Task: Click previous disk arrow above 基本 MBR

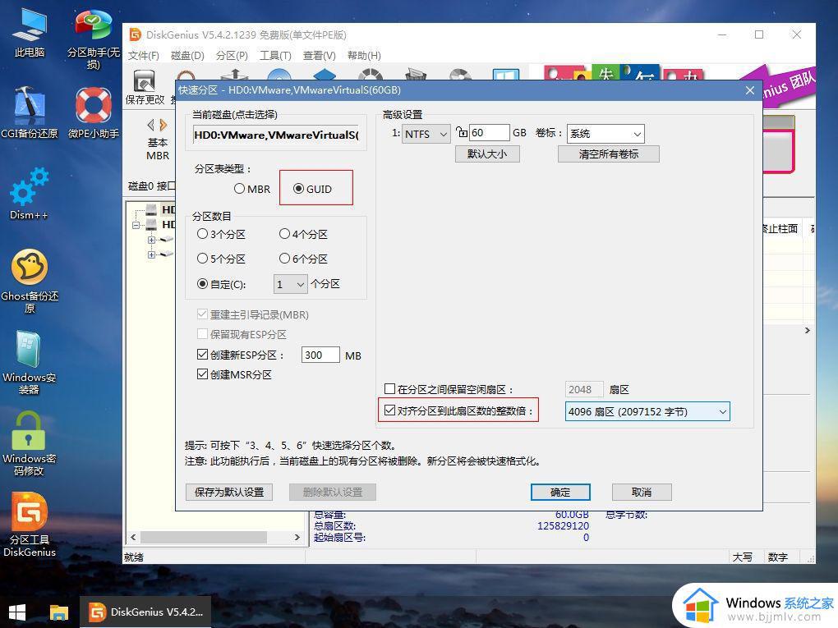Action: coord(150,125)
